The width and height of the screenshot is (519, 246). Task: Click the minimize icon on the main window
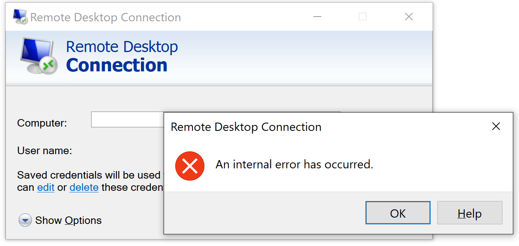317,17
